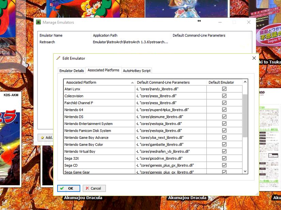
Task: Click the scrollbar down arrow in platform list
Action: [x=245, y=171]
